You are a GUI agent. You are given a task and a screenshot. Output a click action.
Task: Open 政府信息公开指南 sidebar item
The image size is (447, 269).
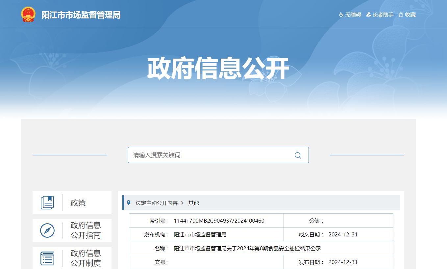coord(86,230)
